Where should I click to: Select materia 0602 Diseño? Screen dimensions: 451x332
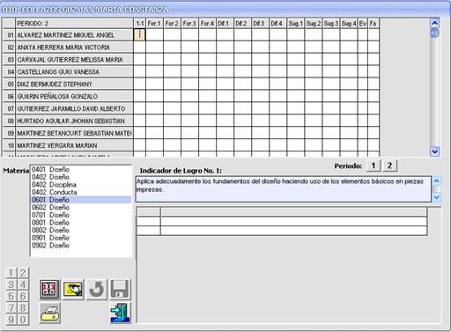pos(81,208)
